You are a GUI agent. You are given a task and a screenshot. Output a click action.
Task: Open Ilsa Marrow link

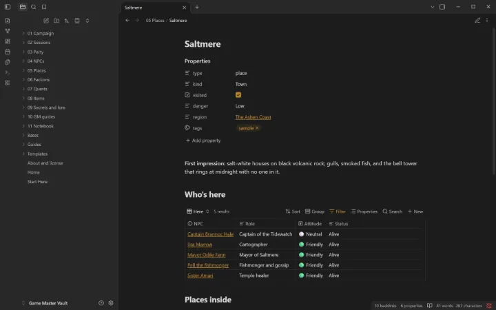pyautogui.click(x=200, y=245)
